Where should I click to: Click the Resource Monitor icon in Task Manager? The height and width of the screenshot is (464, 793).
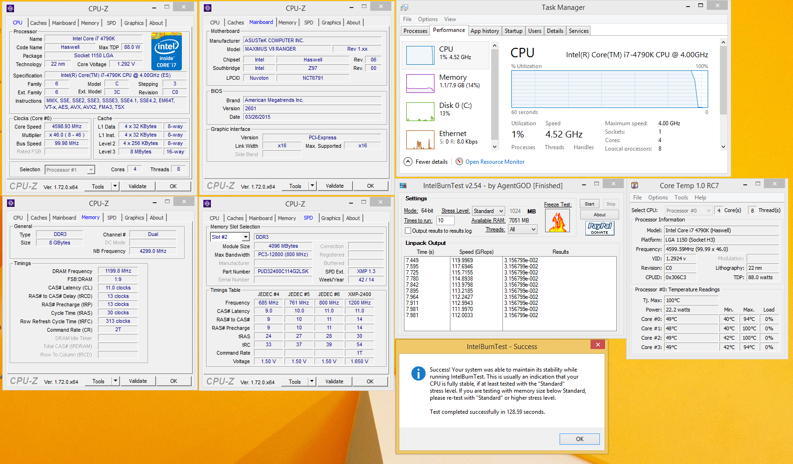pyautogui.click(x=459, y=161)
